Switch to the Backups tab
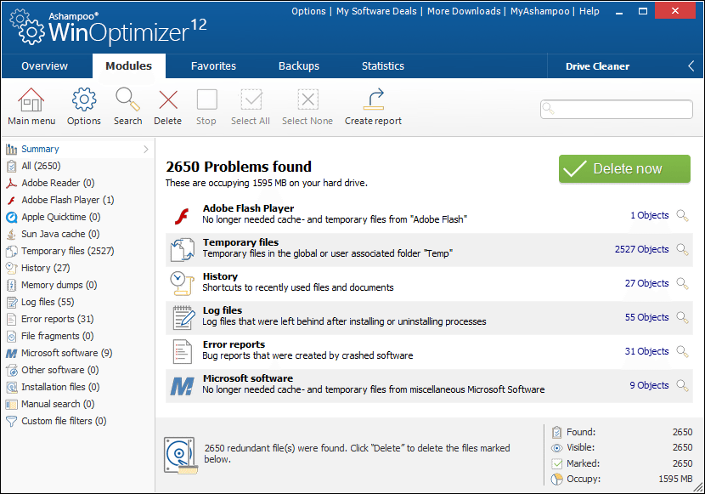Screen dimensions: 705x494 299,66
